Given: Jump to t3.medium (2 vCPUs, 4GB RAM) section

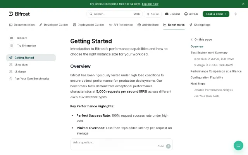Looking at the screenshot, I should pos(214,59).
